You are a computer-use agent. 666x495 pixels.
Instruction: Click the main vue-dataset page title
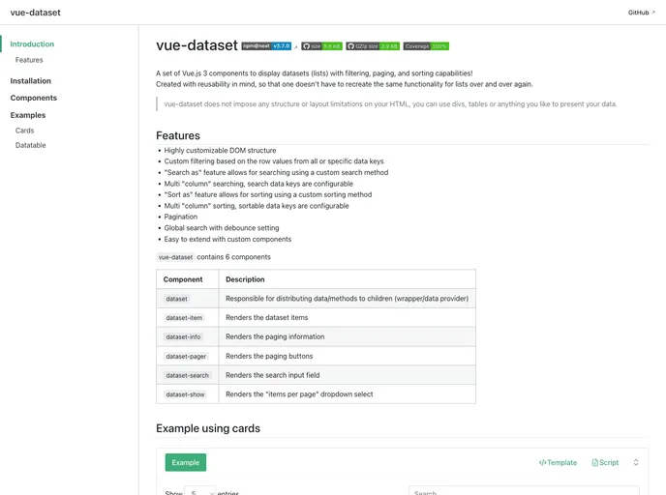(x=197, y=45)
